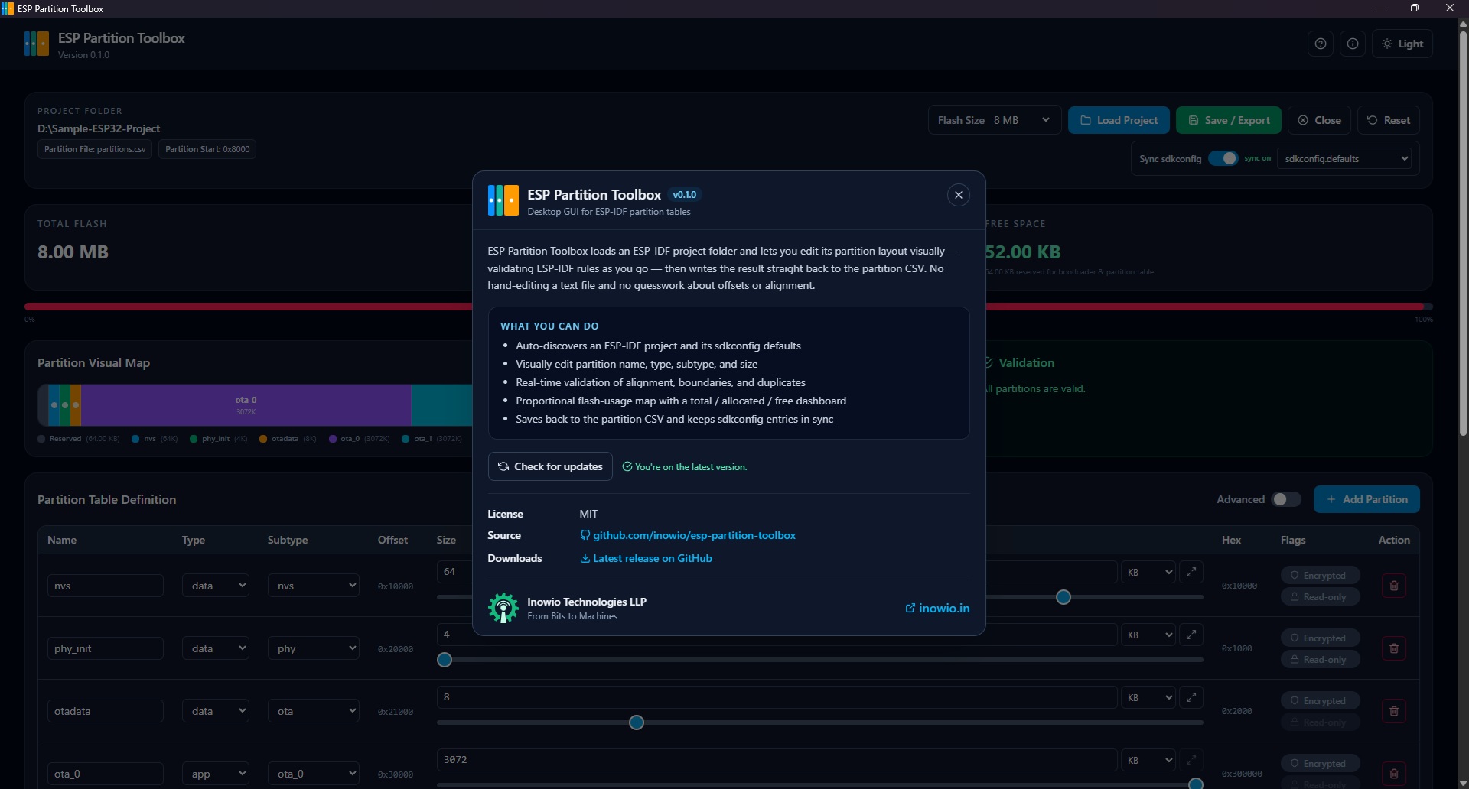
Task: Open the Subtype dropdown for nvs row
Action: click(x=314, y=586)
